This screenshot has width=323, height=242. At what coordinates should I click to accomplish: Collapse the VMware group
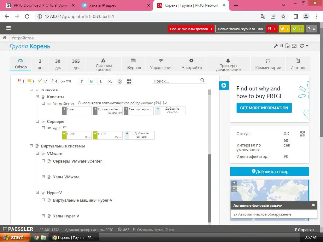[x=37, y=153]
